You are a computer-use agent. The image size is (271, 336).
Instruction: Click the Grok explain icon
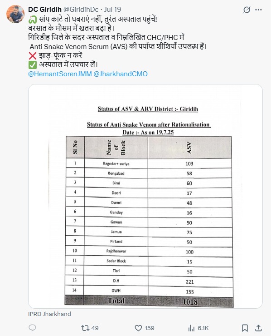[247, 10]
